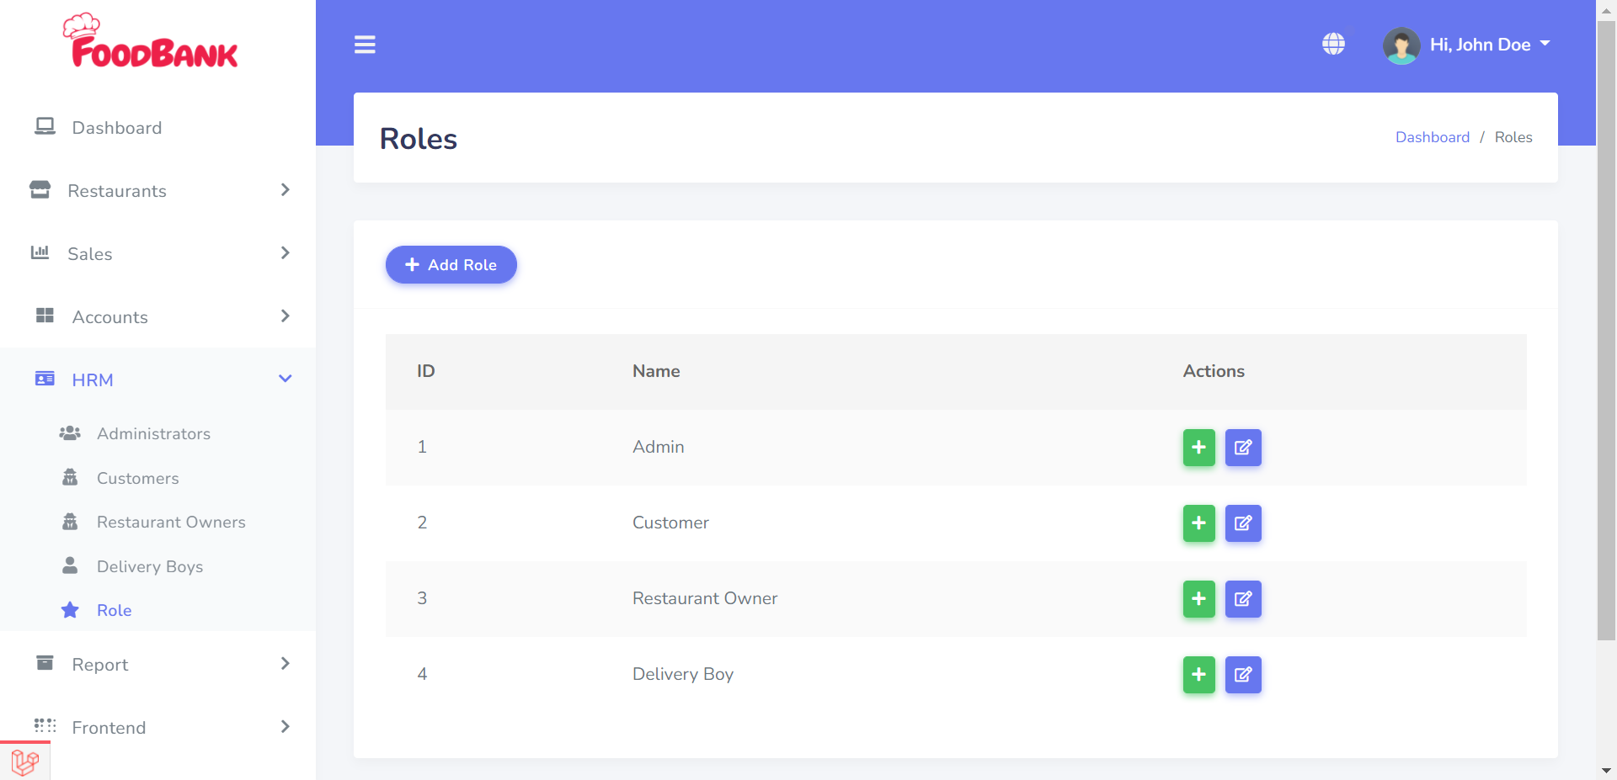Click the Role star icon
The image size is (1617, 780).
[x=70, y=609]
